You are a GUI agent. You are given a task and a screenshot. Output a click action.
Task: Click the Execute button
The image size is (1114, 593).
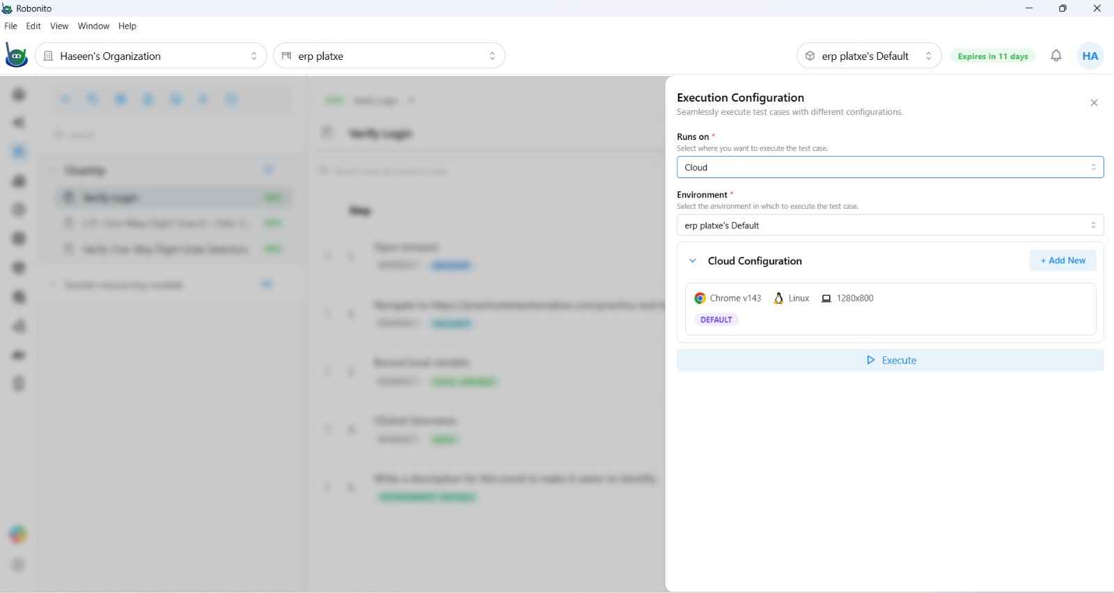(890, 360)
